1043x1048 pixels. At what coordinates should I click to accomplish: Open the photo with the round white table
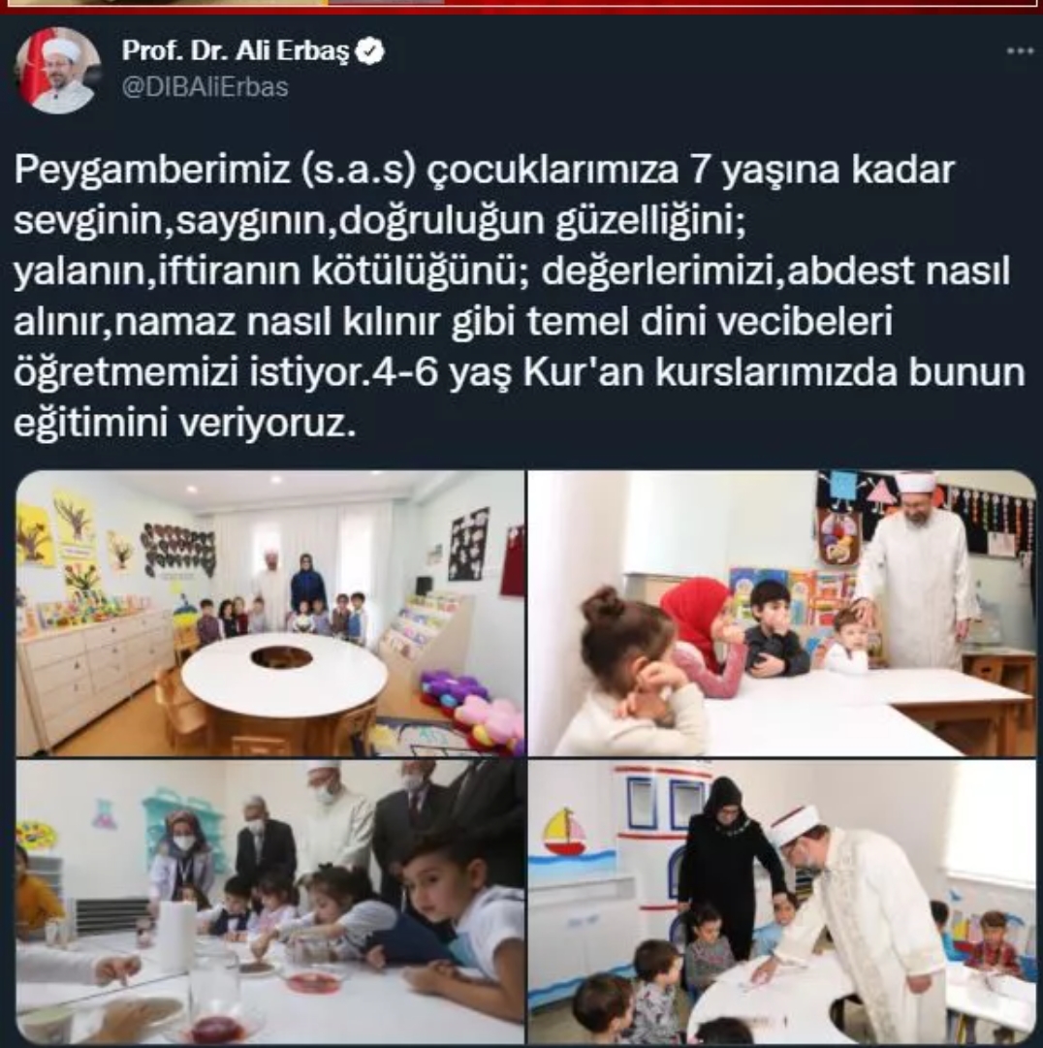pos(269,613)
